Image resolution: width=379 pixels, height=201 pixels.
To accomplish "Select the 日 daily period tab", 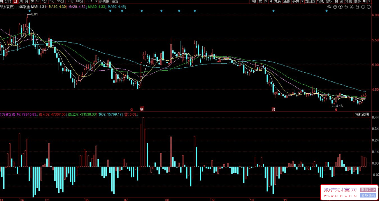I will click(15, 1).
